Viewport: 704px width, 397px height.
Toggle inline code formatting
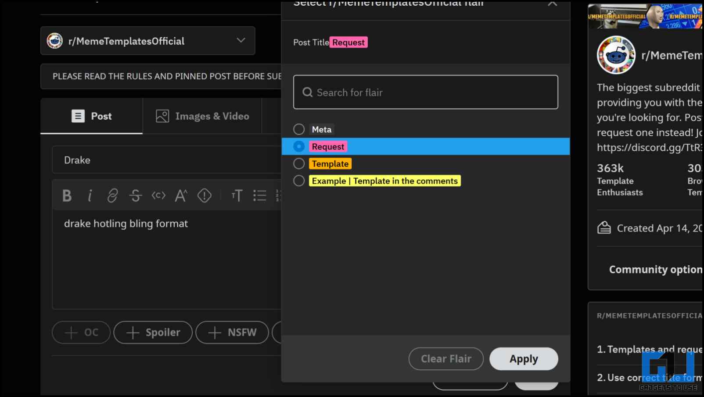[x=158, y=195]
